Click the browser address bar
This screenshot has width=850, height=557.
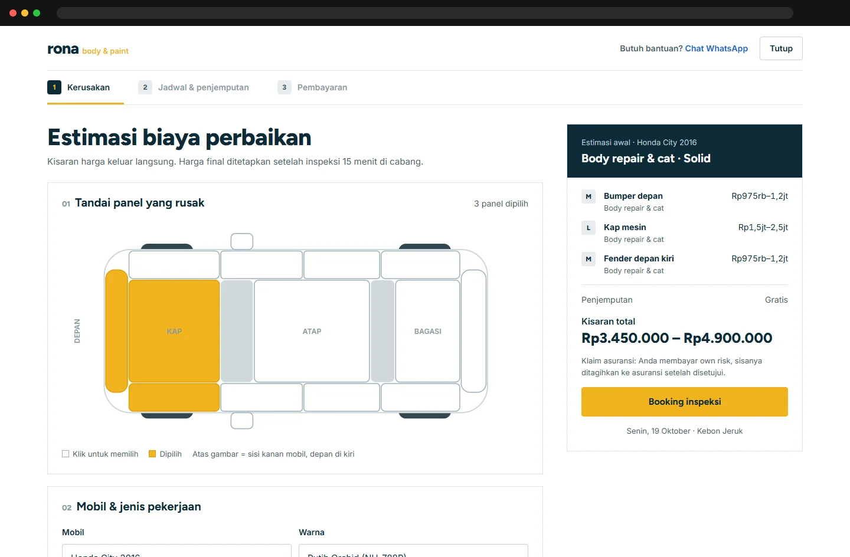point(425,13)
